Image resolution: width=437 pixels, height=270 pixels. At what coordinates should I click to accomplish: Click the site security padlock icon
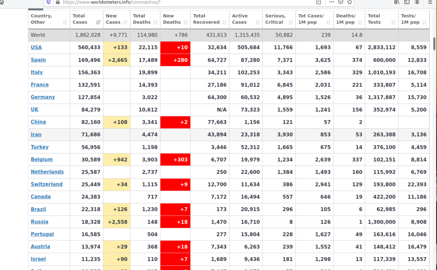coord(58,2)
